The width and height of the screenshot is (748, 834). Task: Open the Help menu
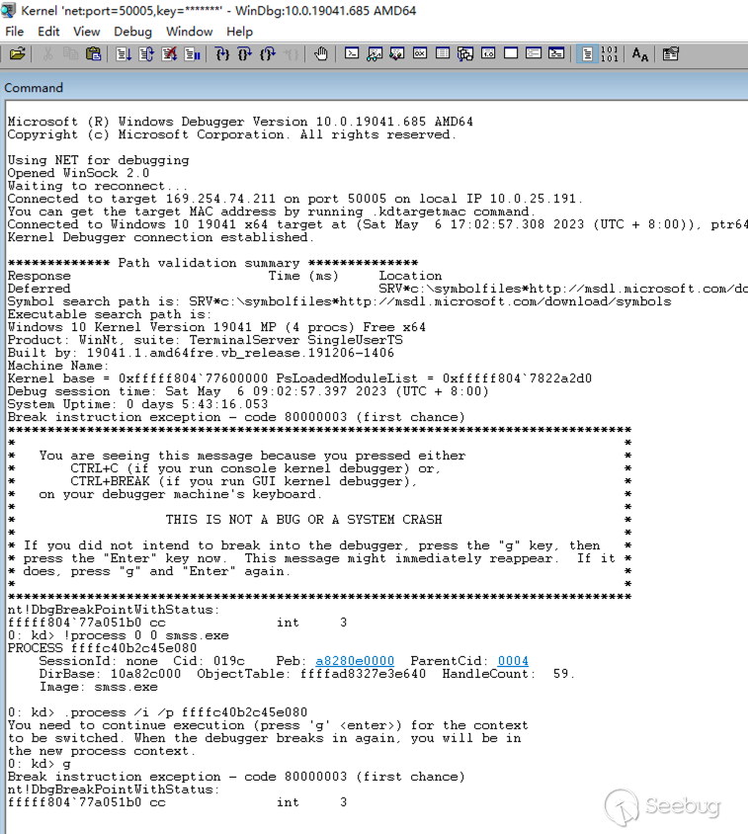(x=239, y=32)
